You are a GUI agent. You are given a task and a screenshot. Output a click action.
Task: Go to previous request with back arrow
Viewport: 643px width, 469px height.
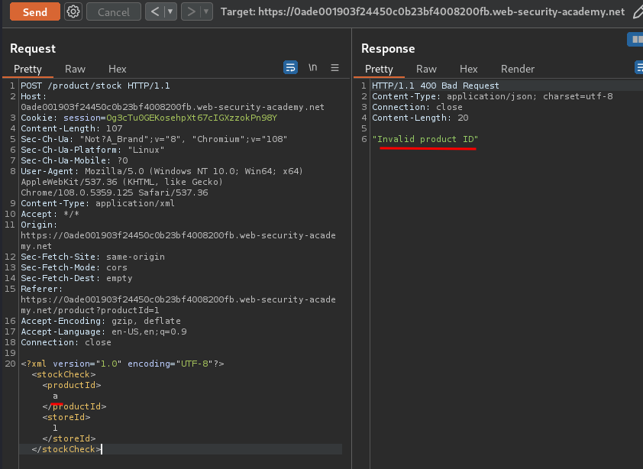(155, 12)
